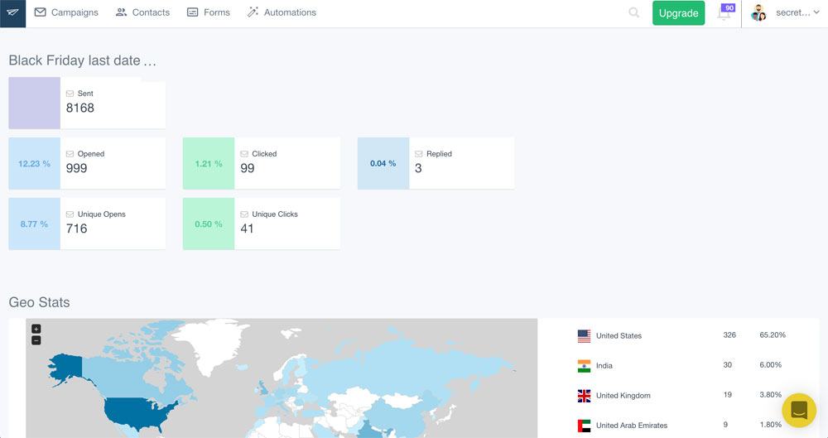
Task: Open notifications bell with 90 badge
Action: pos(724,14)
